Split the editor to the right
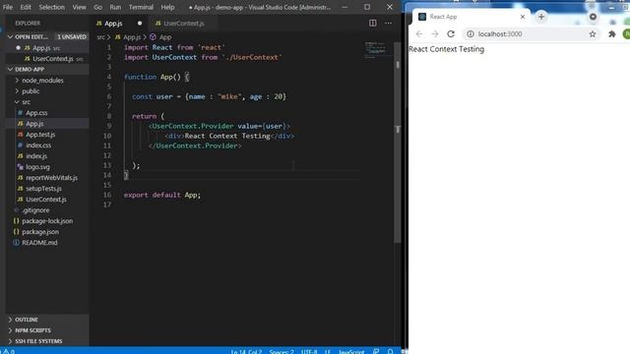This screenshot has height=354, width=630. (x=373, y=23)
